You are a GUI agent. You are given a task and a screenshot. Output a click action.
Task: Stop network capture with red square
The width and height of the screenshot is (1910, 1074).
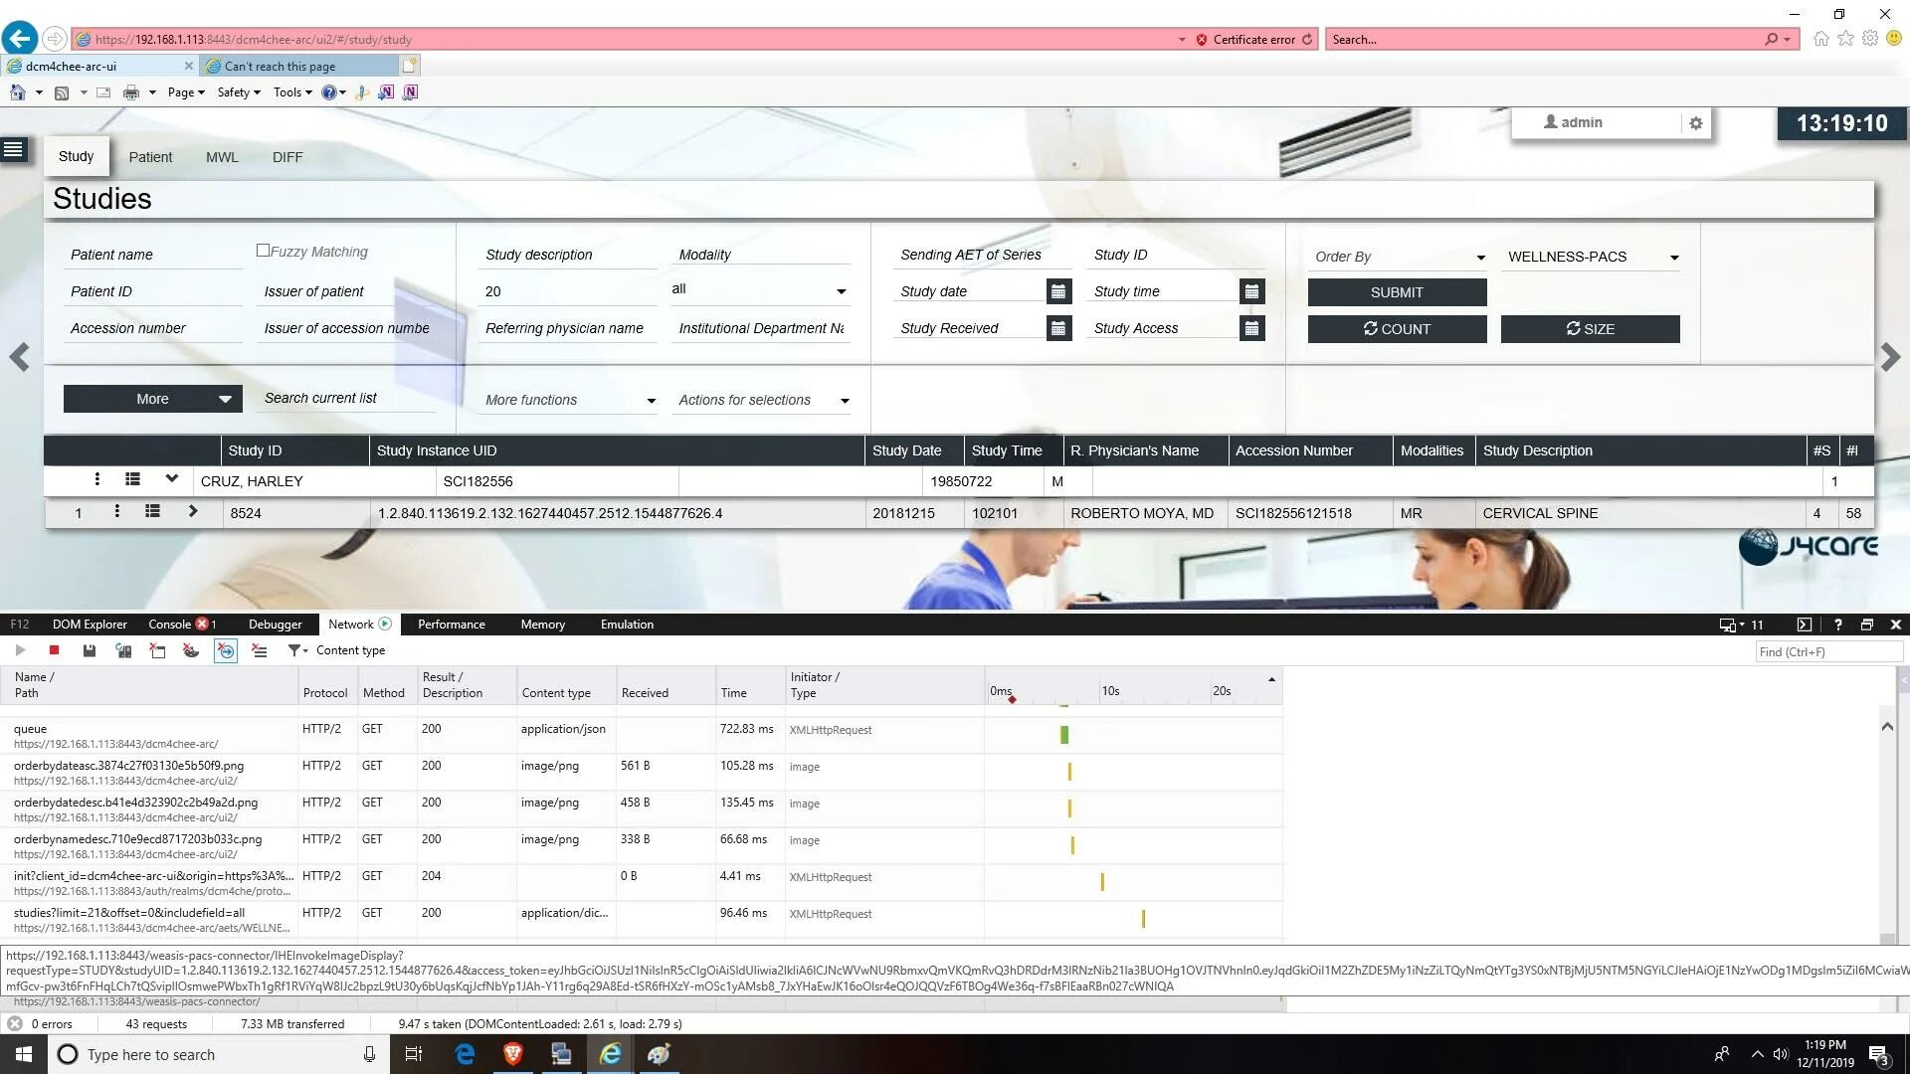point(54,650)
